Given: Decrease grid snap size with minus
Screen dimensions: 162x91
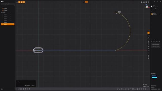Looking at the screenshot, I should tap(152, 9).
